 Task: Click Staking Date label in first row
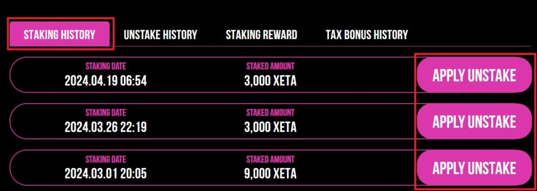point(105,66)
